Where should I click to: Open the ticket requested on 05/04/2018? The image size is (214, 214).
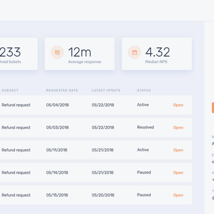178,105
